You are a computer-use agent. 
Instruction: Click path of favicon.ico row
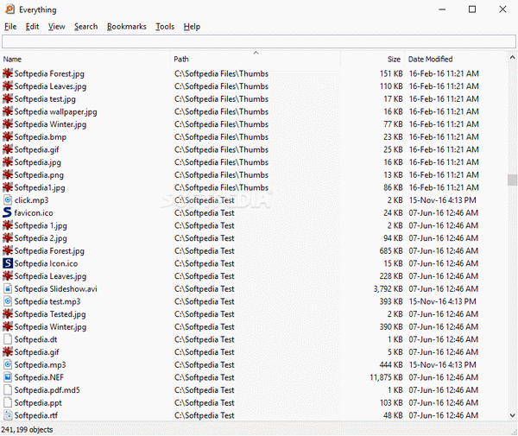tap(204, 213)
